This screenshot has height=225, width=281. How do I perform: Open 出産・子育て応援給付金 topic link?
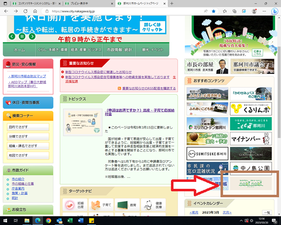140,112
